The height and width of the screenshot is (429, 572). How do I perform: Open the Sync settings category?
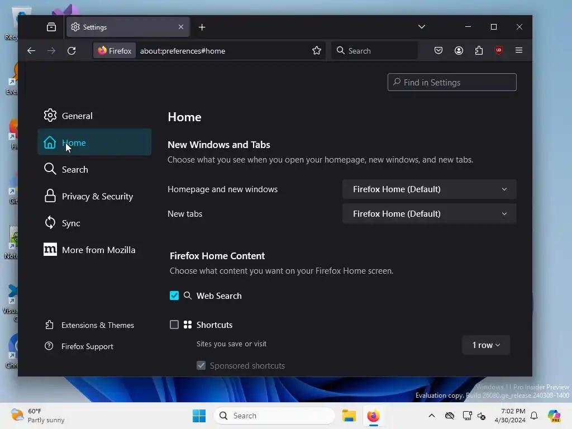[x=94, y=223]
